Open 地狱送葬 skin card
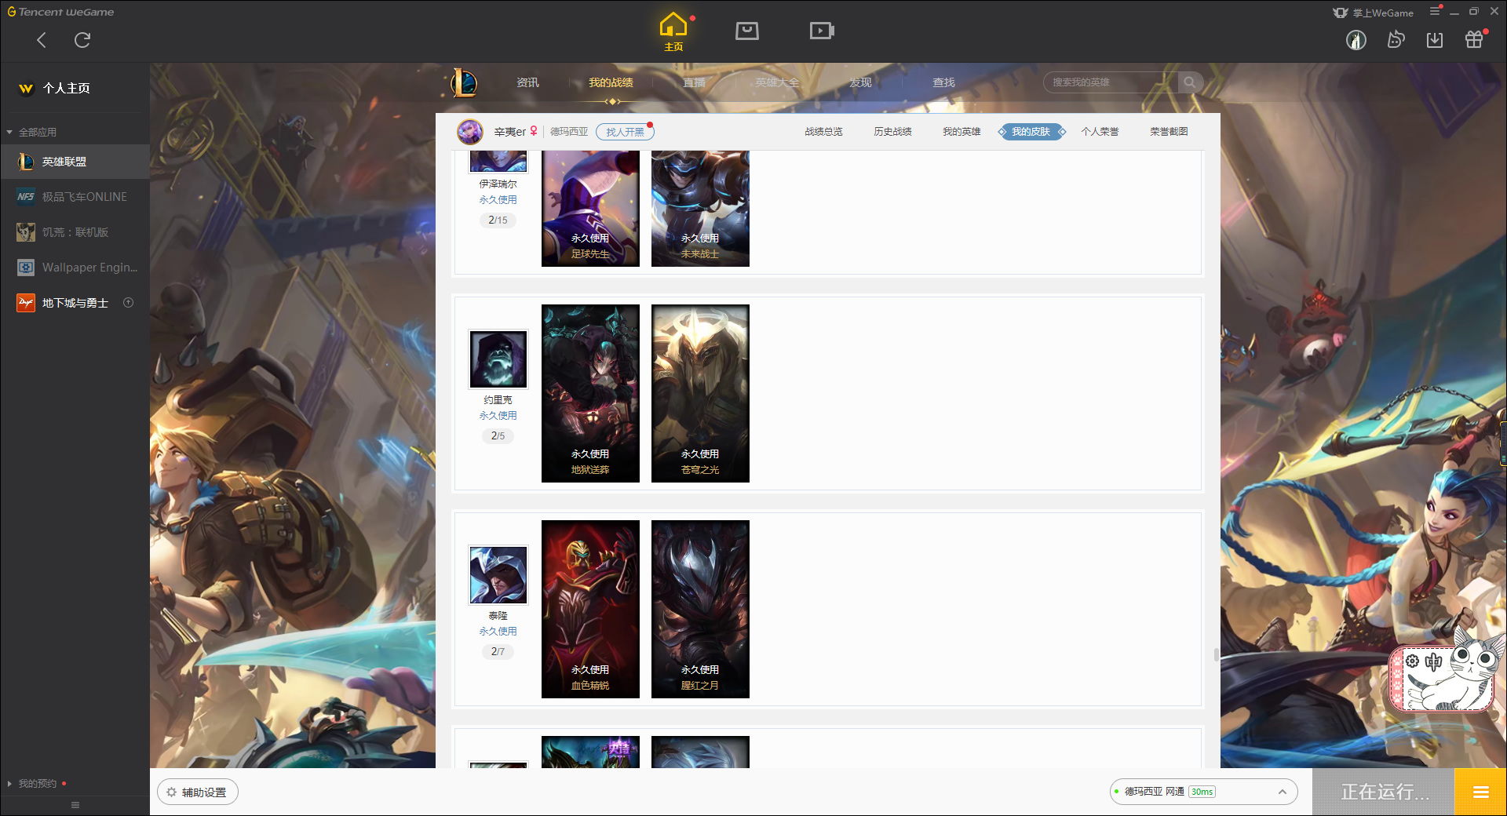This screenshot has height=816, width=1507. tap(590, 393)
